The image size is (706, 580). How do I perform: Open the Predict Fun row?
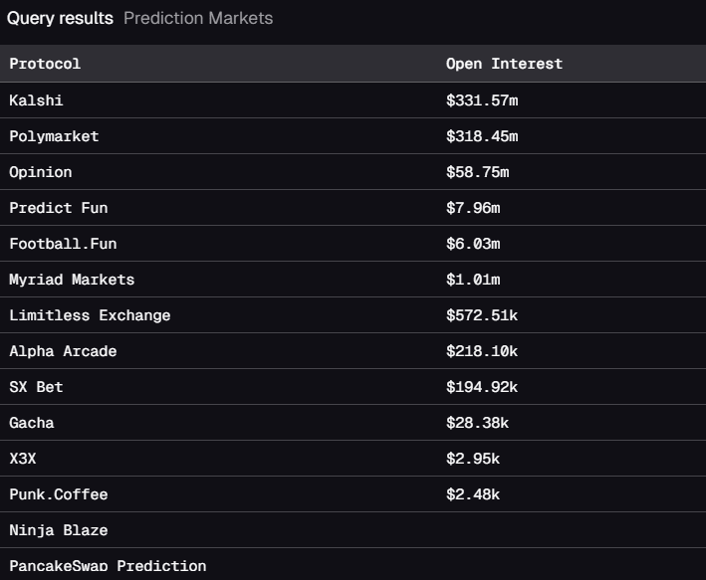(x=58, y=208)
